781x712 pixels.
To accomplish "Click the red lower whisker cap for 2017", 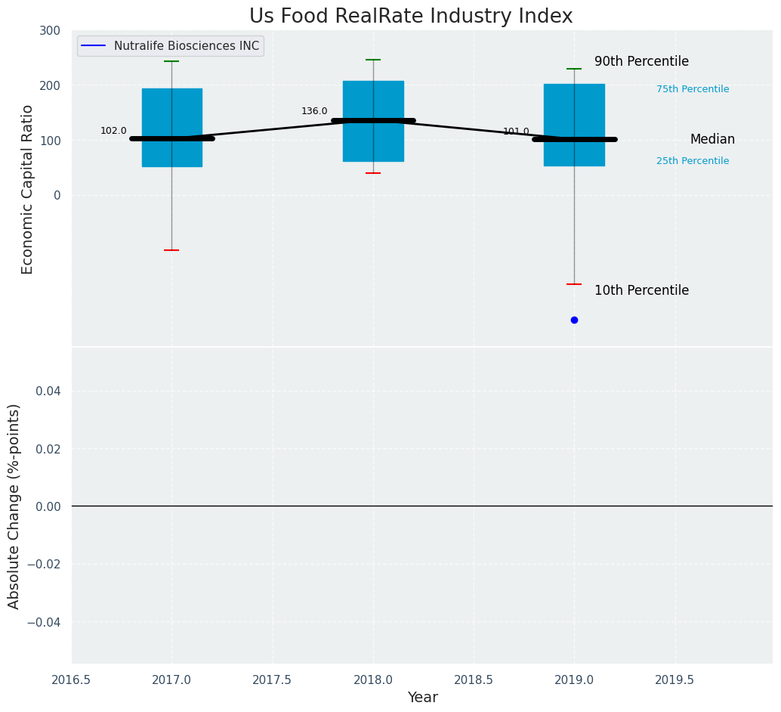I will (x=171, y=250).
